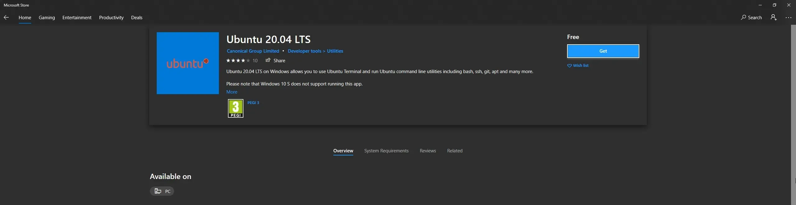
Task: Open the Developer tools category link
Action: tap(304, 51)
